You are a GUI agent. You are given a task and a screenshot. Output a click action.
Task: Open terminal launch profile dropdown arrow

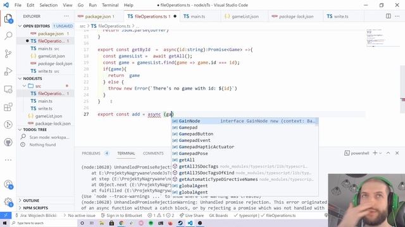[380, 153]
